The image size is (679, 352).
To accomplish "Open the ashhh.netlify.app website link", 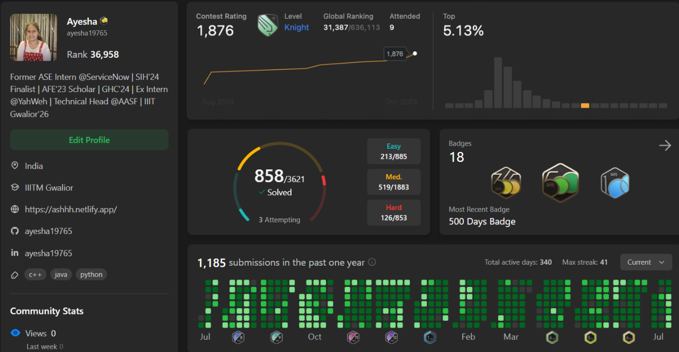I will click(70, 209).
